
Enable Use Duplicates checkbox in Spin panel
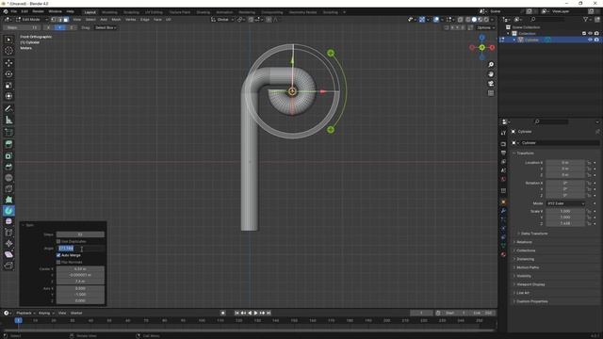[x=58, y=241]
